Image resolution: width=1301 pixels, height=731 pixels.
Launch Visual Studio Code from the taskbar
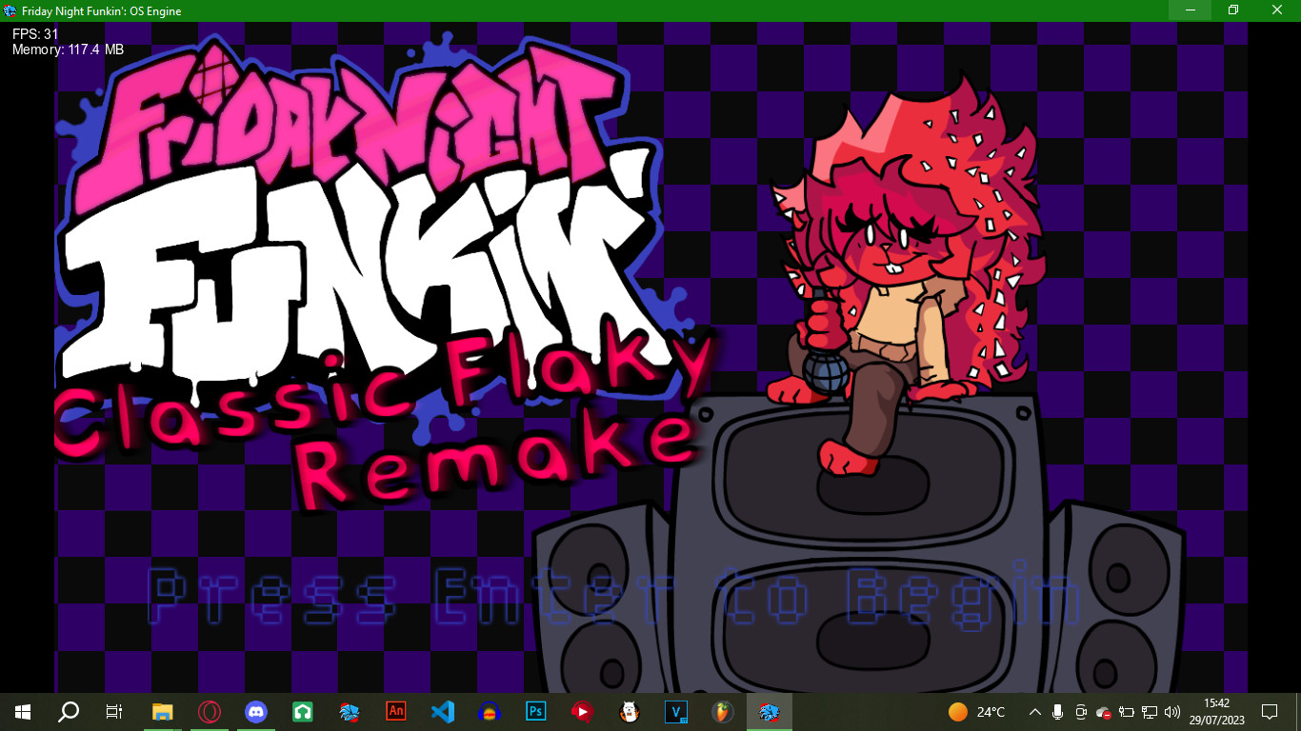(442, 711)
